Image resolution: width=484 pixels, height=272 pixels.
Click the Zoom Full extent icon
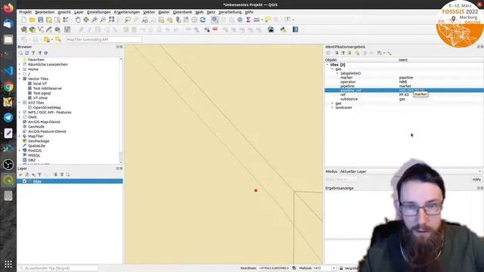pyautogui.click(x=111, y=20)
